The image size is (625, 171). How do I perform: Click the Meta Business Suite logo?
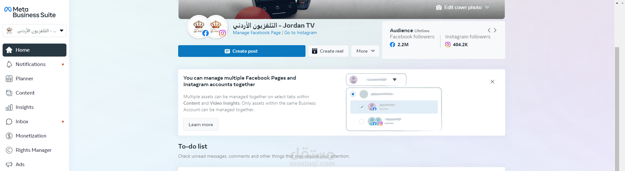pyautogui.click(x=30, y=12)
